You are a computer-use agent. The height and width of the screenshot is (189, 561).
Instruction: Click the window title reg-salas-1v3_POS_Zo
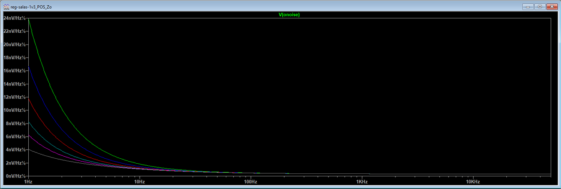coord(31,7)
